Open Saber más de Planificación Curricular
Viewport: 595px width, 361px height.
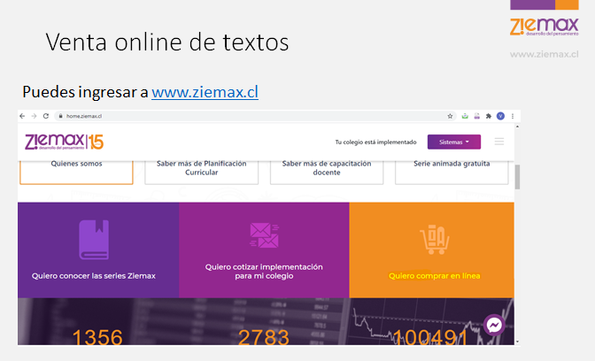[202, 173]
